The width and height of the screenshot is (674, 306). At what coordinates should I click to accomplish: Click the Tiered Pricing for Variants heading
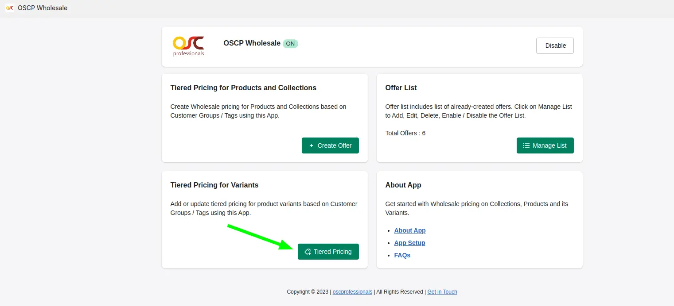pyautogui.click(x=214, y=185)
